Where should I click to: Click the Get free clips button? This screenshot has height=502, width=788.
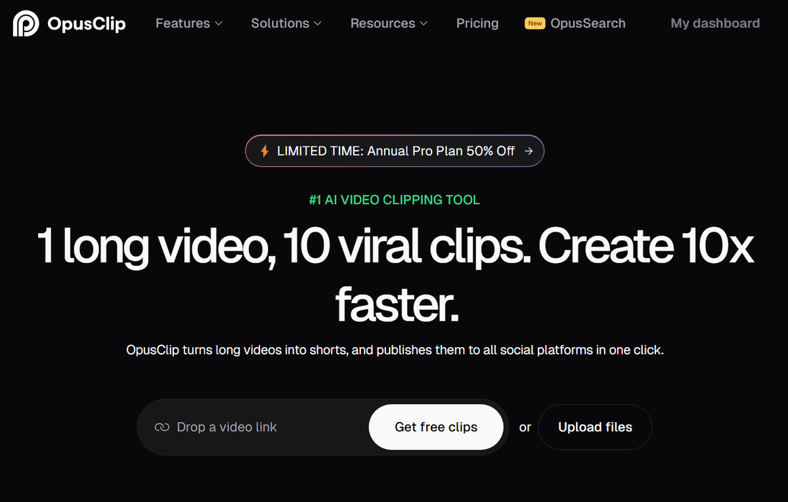[436, 427]
